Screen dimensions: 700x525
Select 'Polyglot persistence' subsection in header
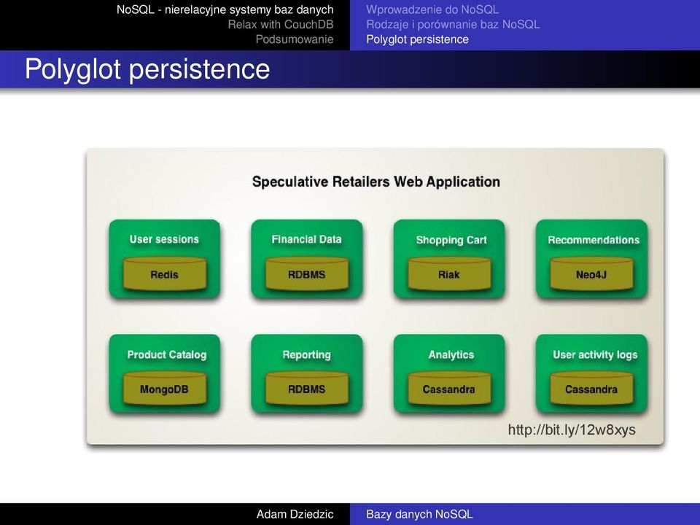point(417,39)
